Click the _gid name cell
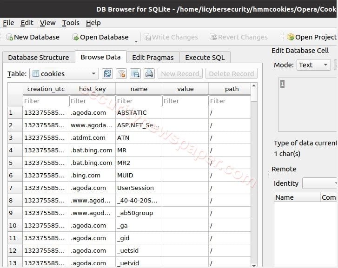 pos(139,238)
